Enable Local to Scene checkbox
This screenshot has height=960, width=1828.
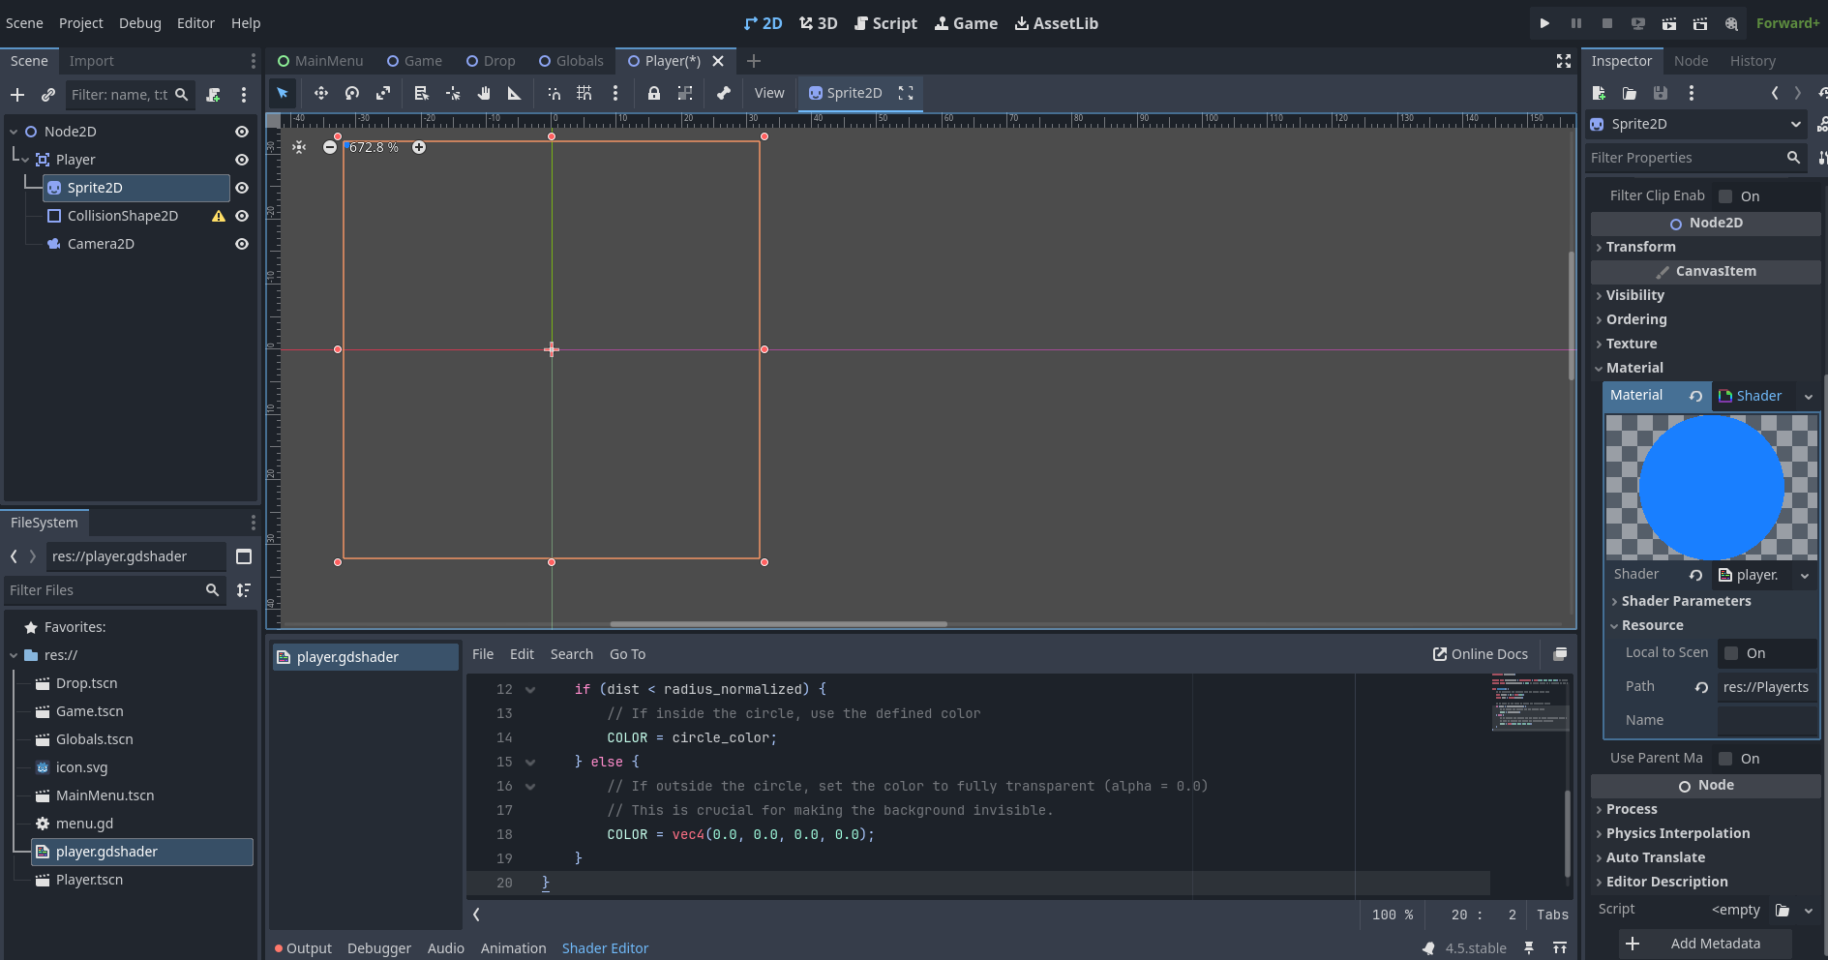[1731, 653]
